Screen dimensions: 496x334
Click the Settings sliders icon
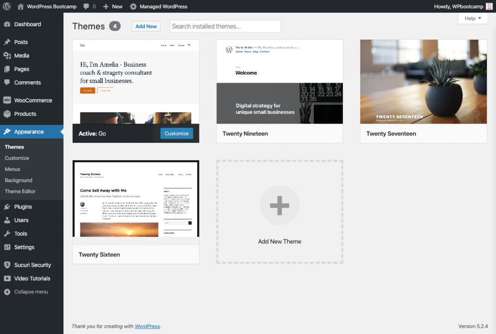coord(7,247)
